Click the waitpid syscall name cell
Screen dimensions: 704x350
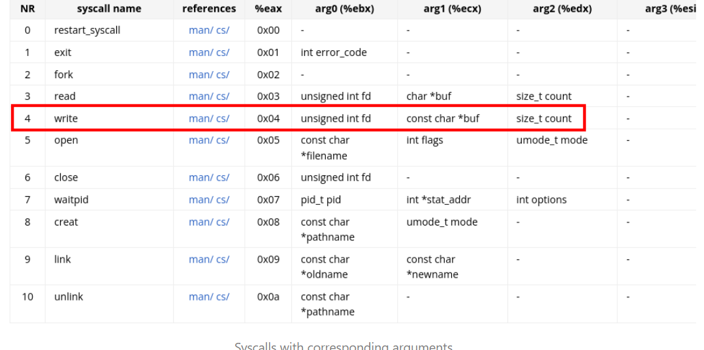[x=71, y=199]
